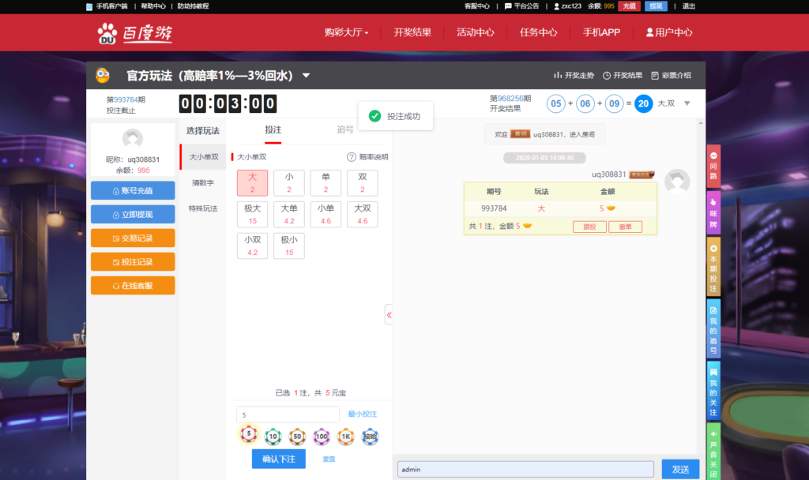Viewport: 809px width, 480px height.
Task: Open 交易记录 transaction records
Action: click(x=133, y=238)
